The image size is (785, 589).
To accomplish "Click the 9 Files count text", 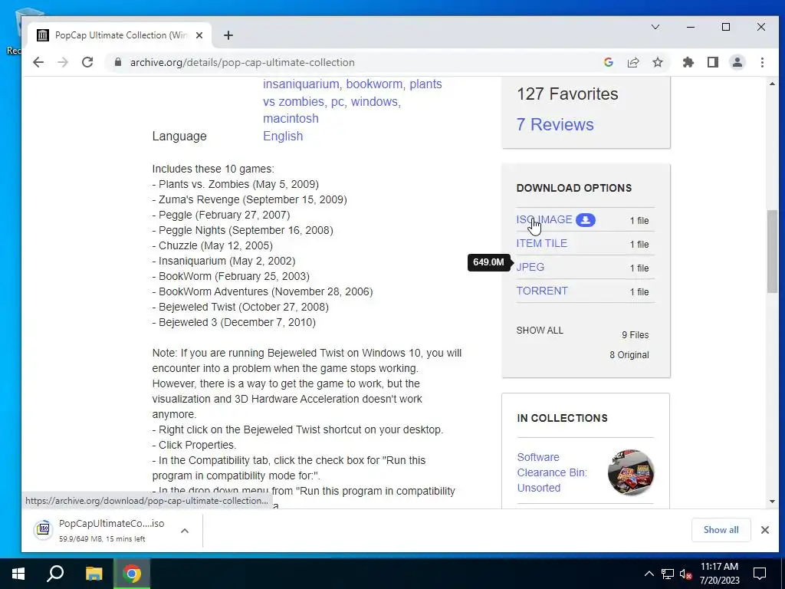I will [636, 335].
